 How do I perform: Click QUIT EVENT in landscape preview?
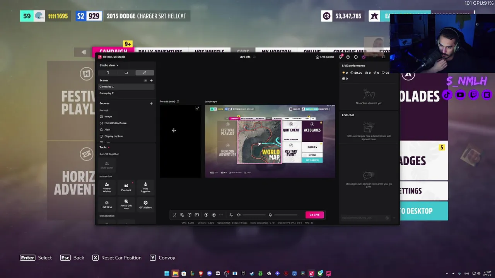(x=291, y=130)
